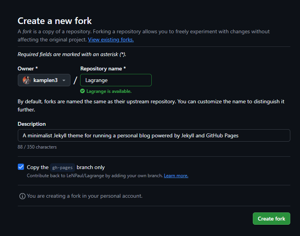Click the gh-pages branch code badge
The width and height of the screenshot is (300, 236).
click(x=62, y=168)
